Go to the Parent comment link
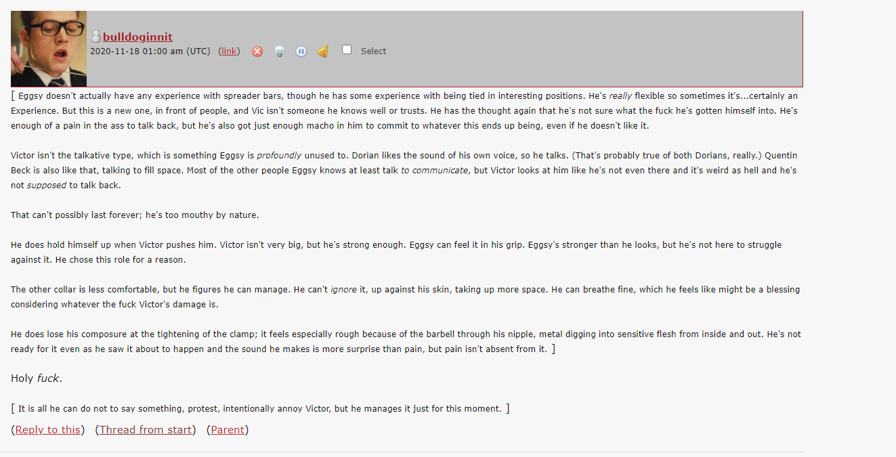Viewport: 896px width, 457px height. (228, 429)
